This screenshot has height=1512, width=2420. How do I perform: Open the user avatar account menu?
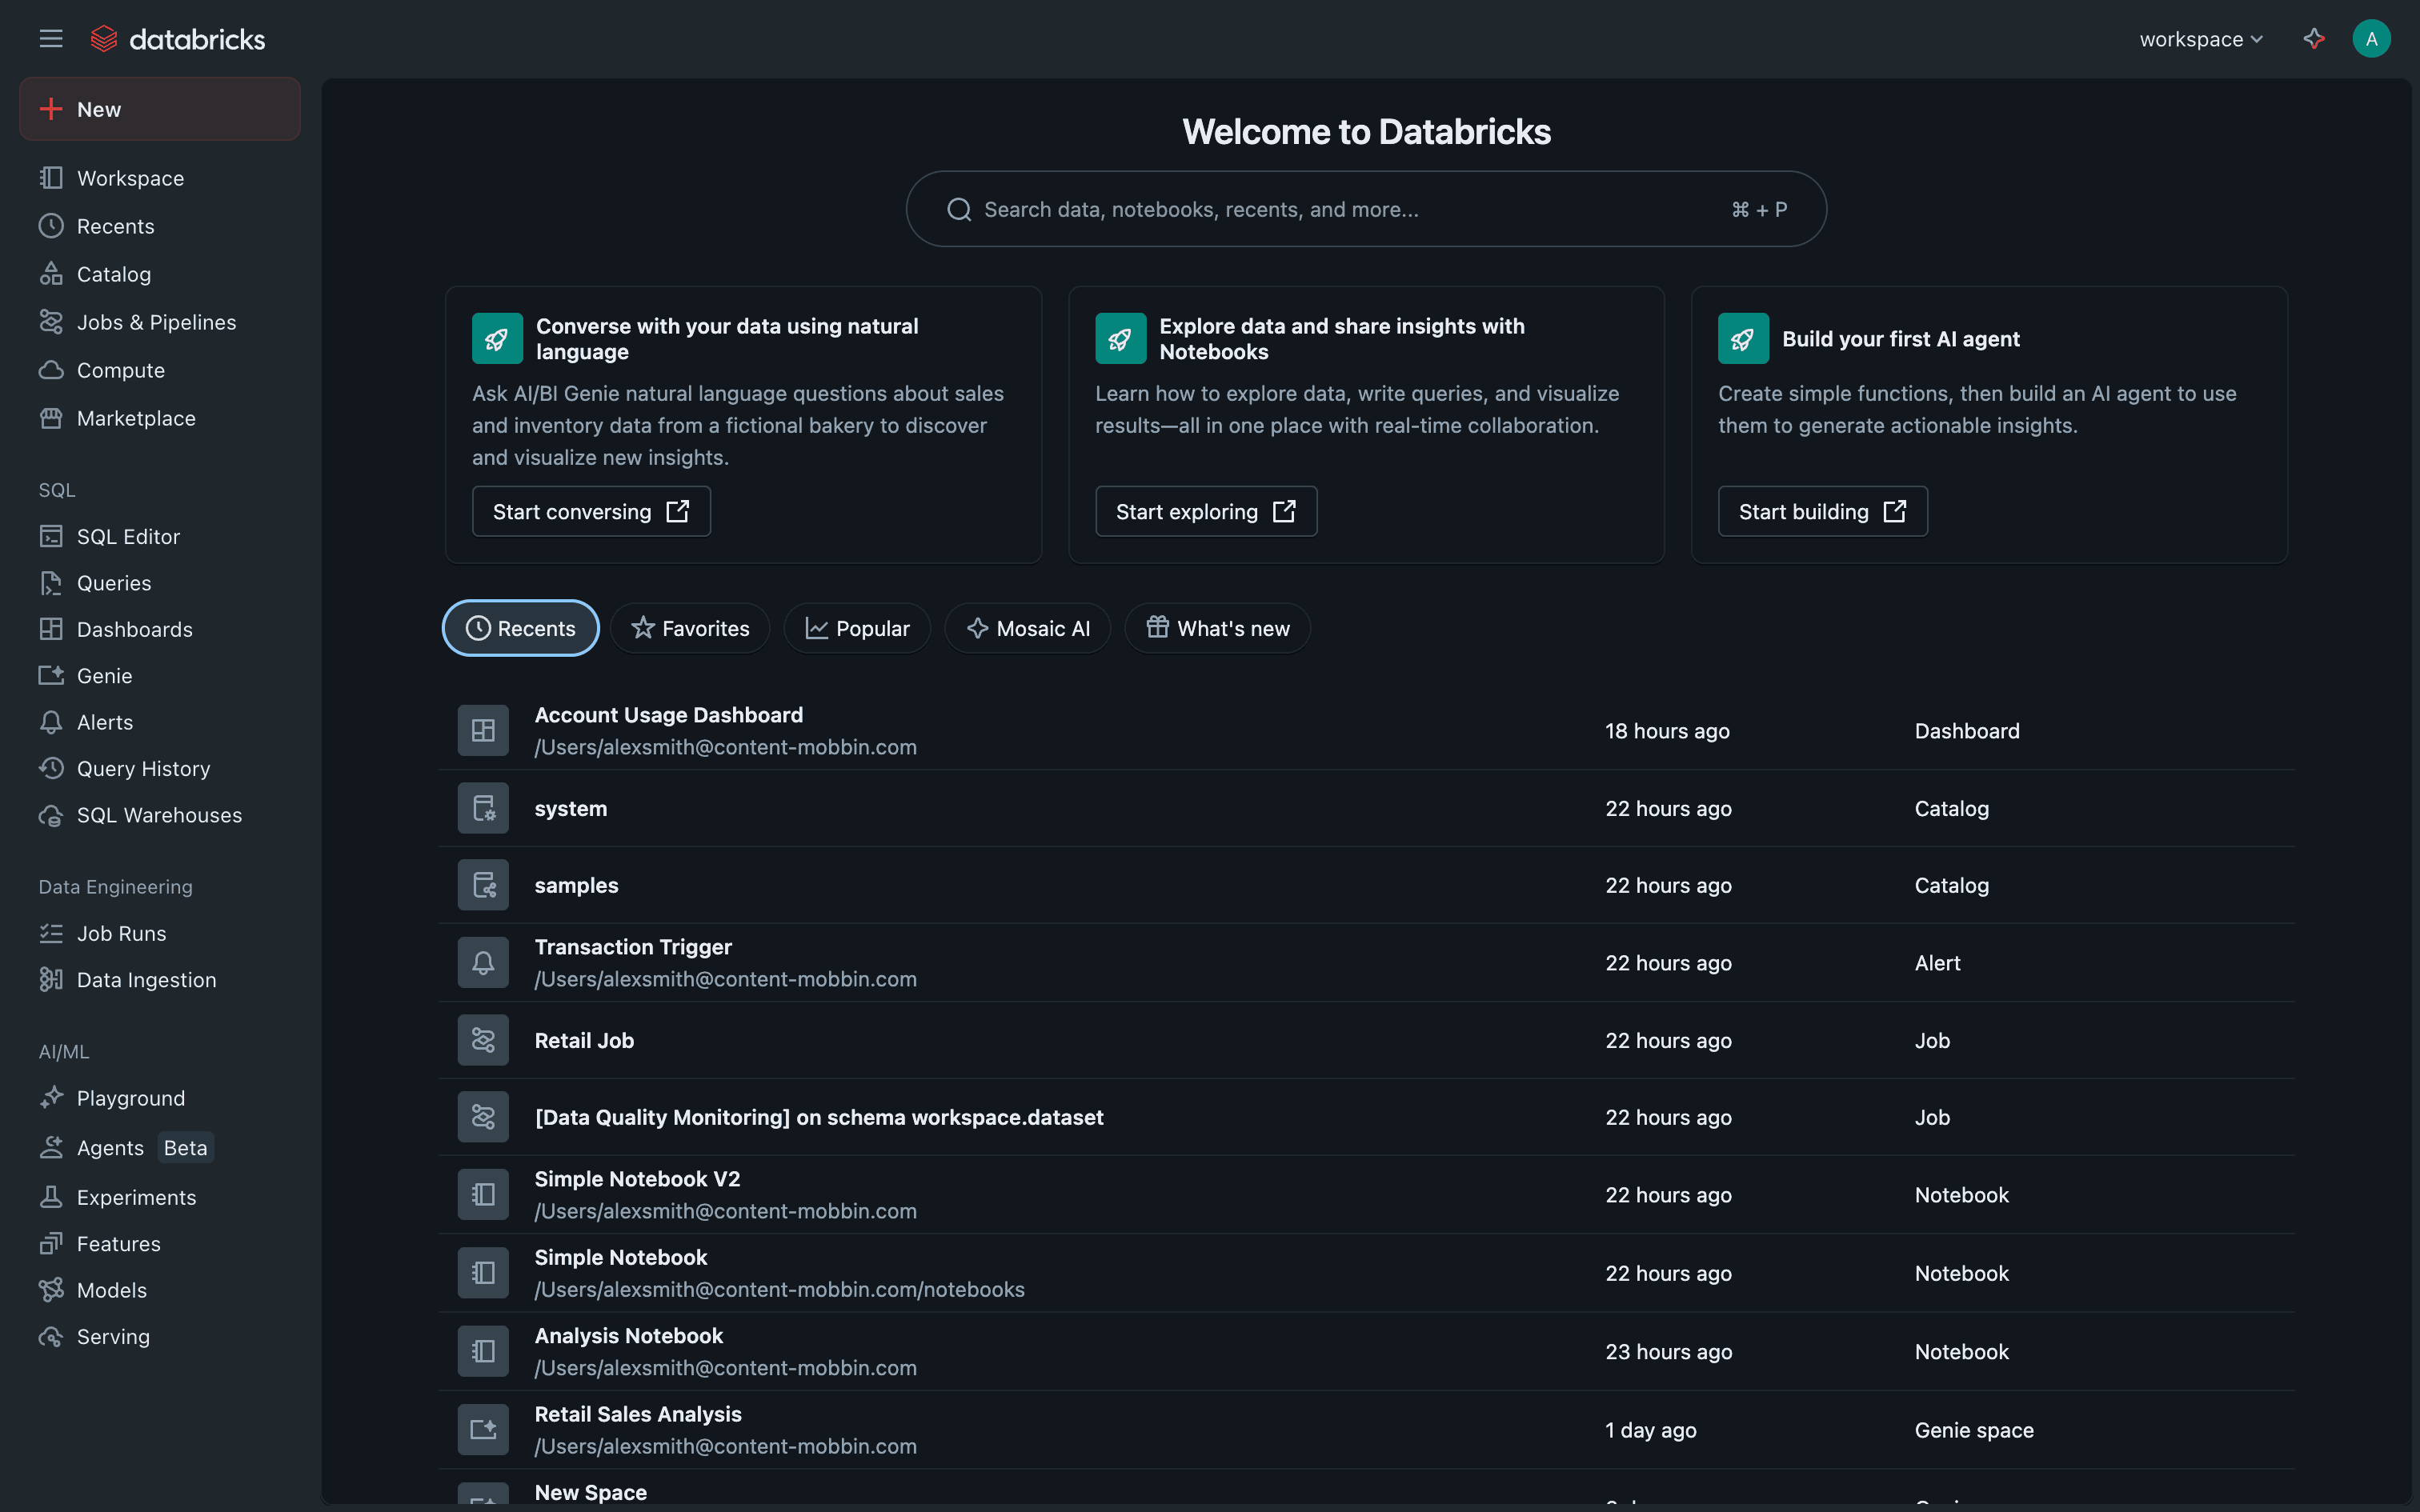[2371, 39]
